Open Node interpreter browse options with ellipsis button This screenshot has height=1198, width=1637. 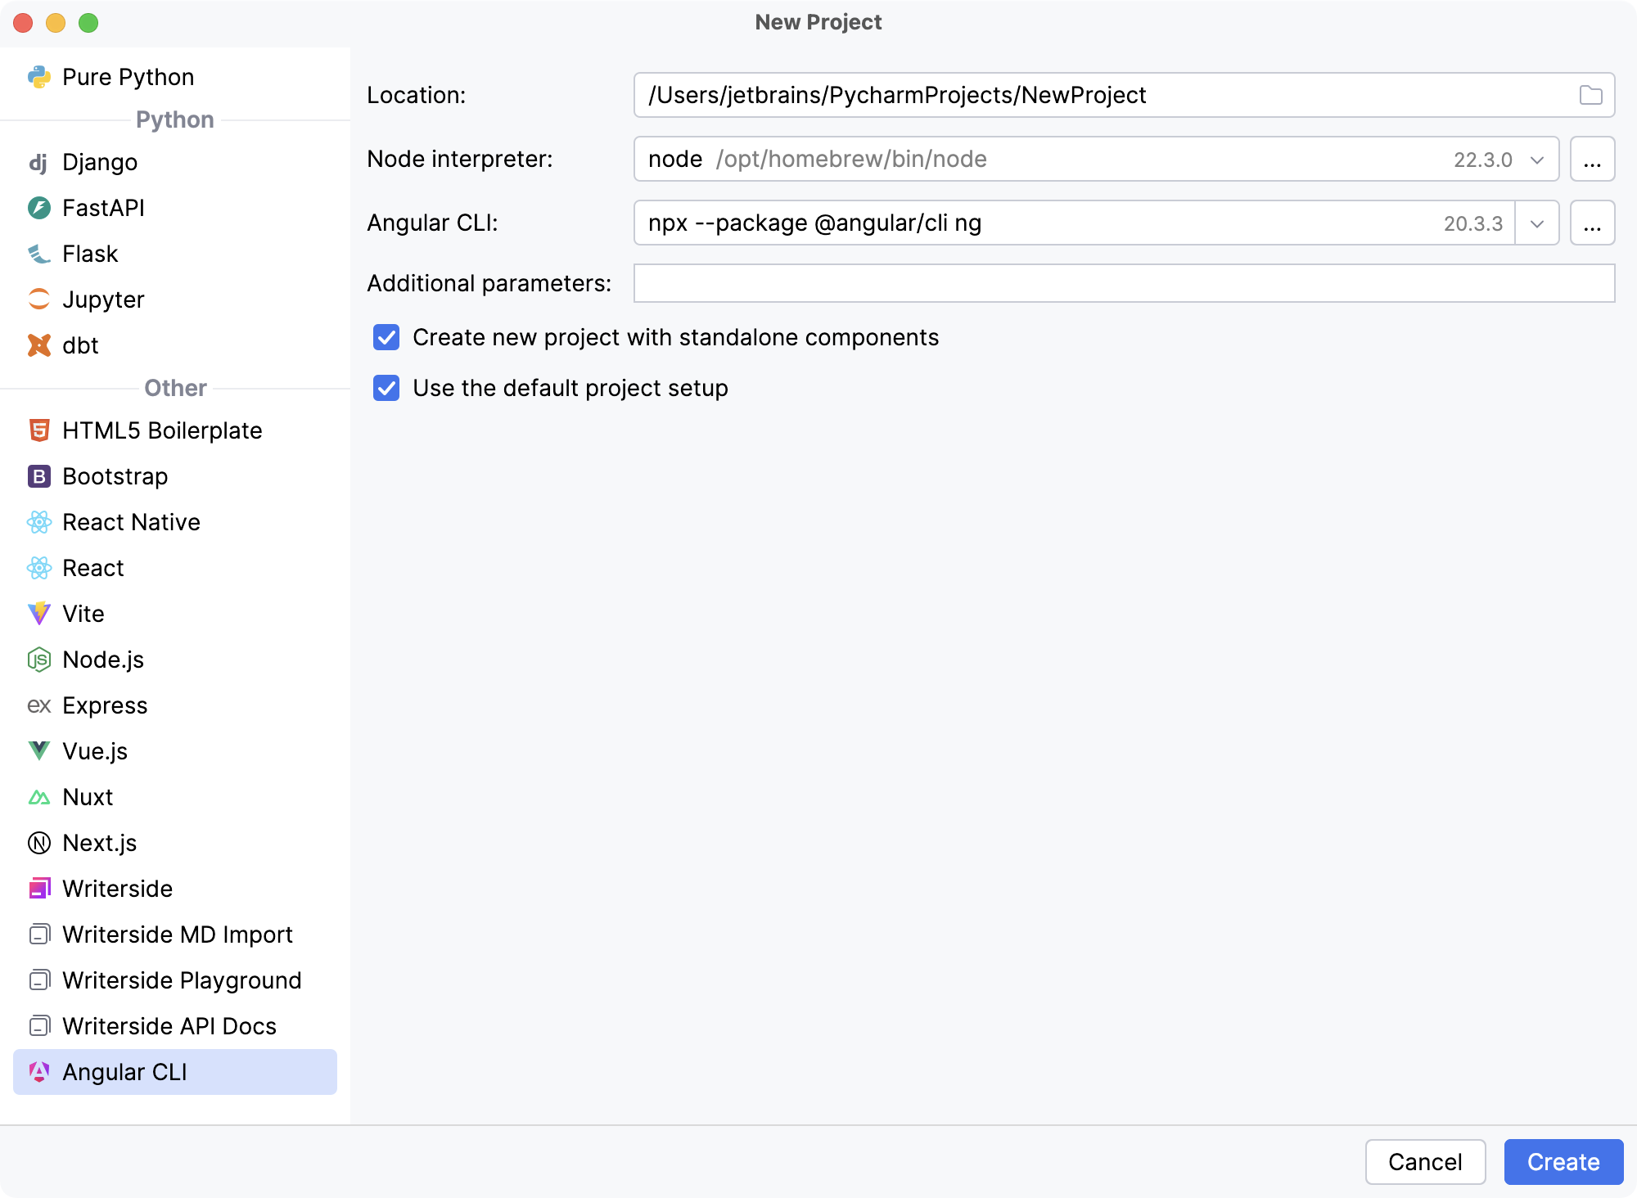point(1592,159)
